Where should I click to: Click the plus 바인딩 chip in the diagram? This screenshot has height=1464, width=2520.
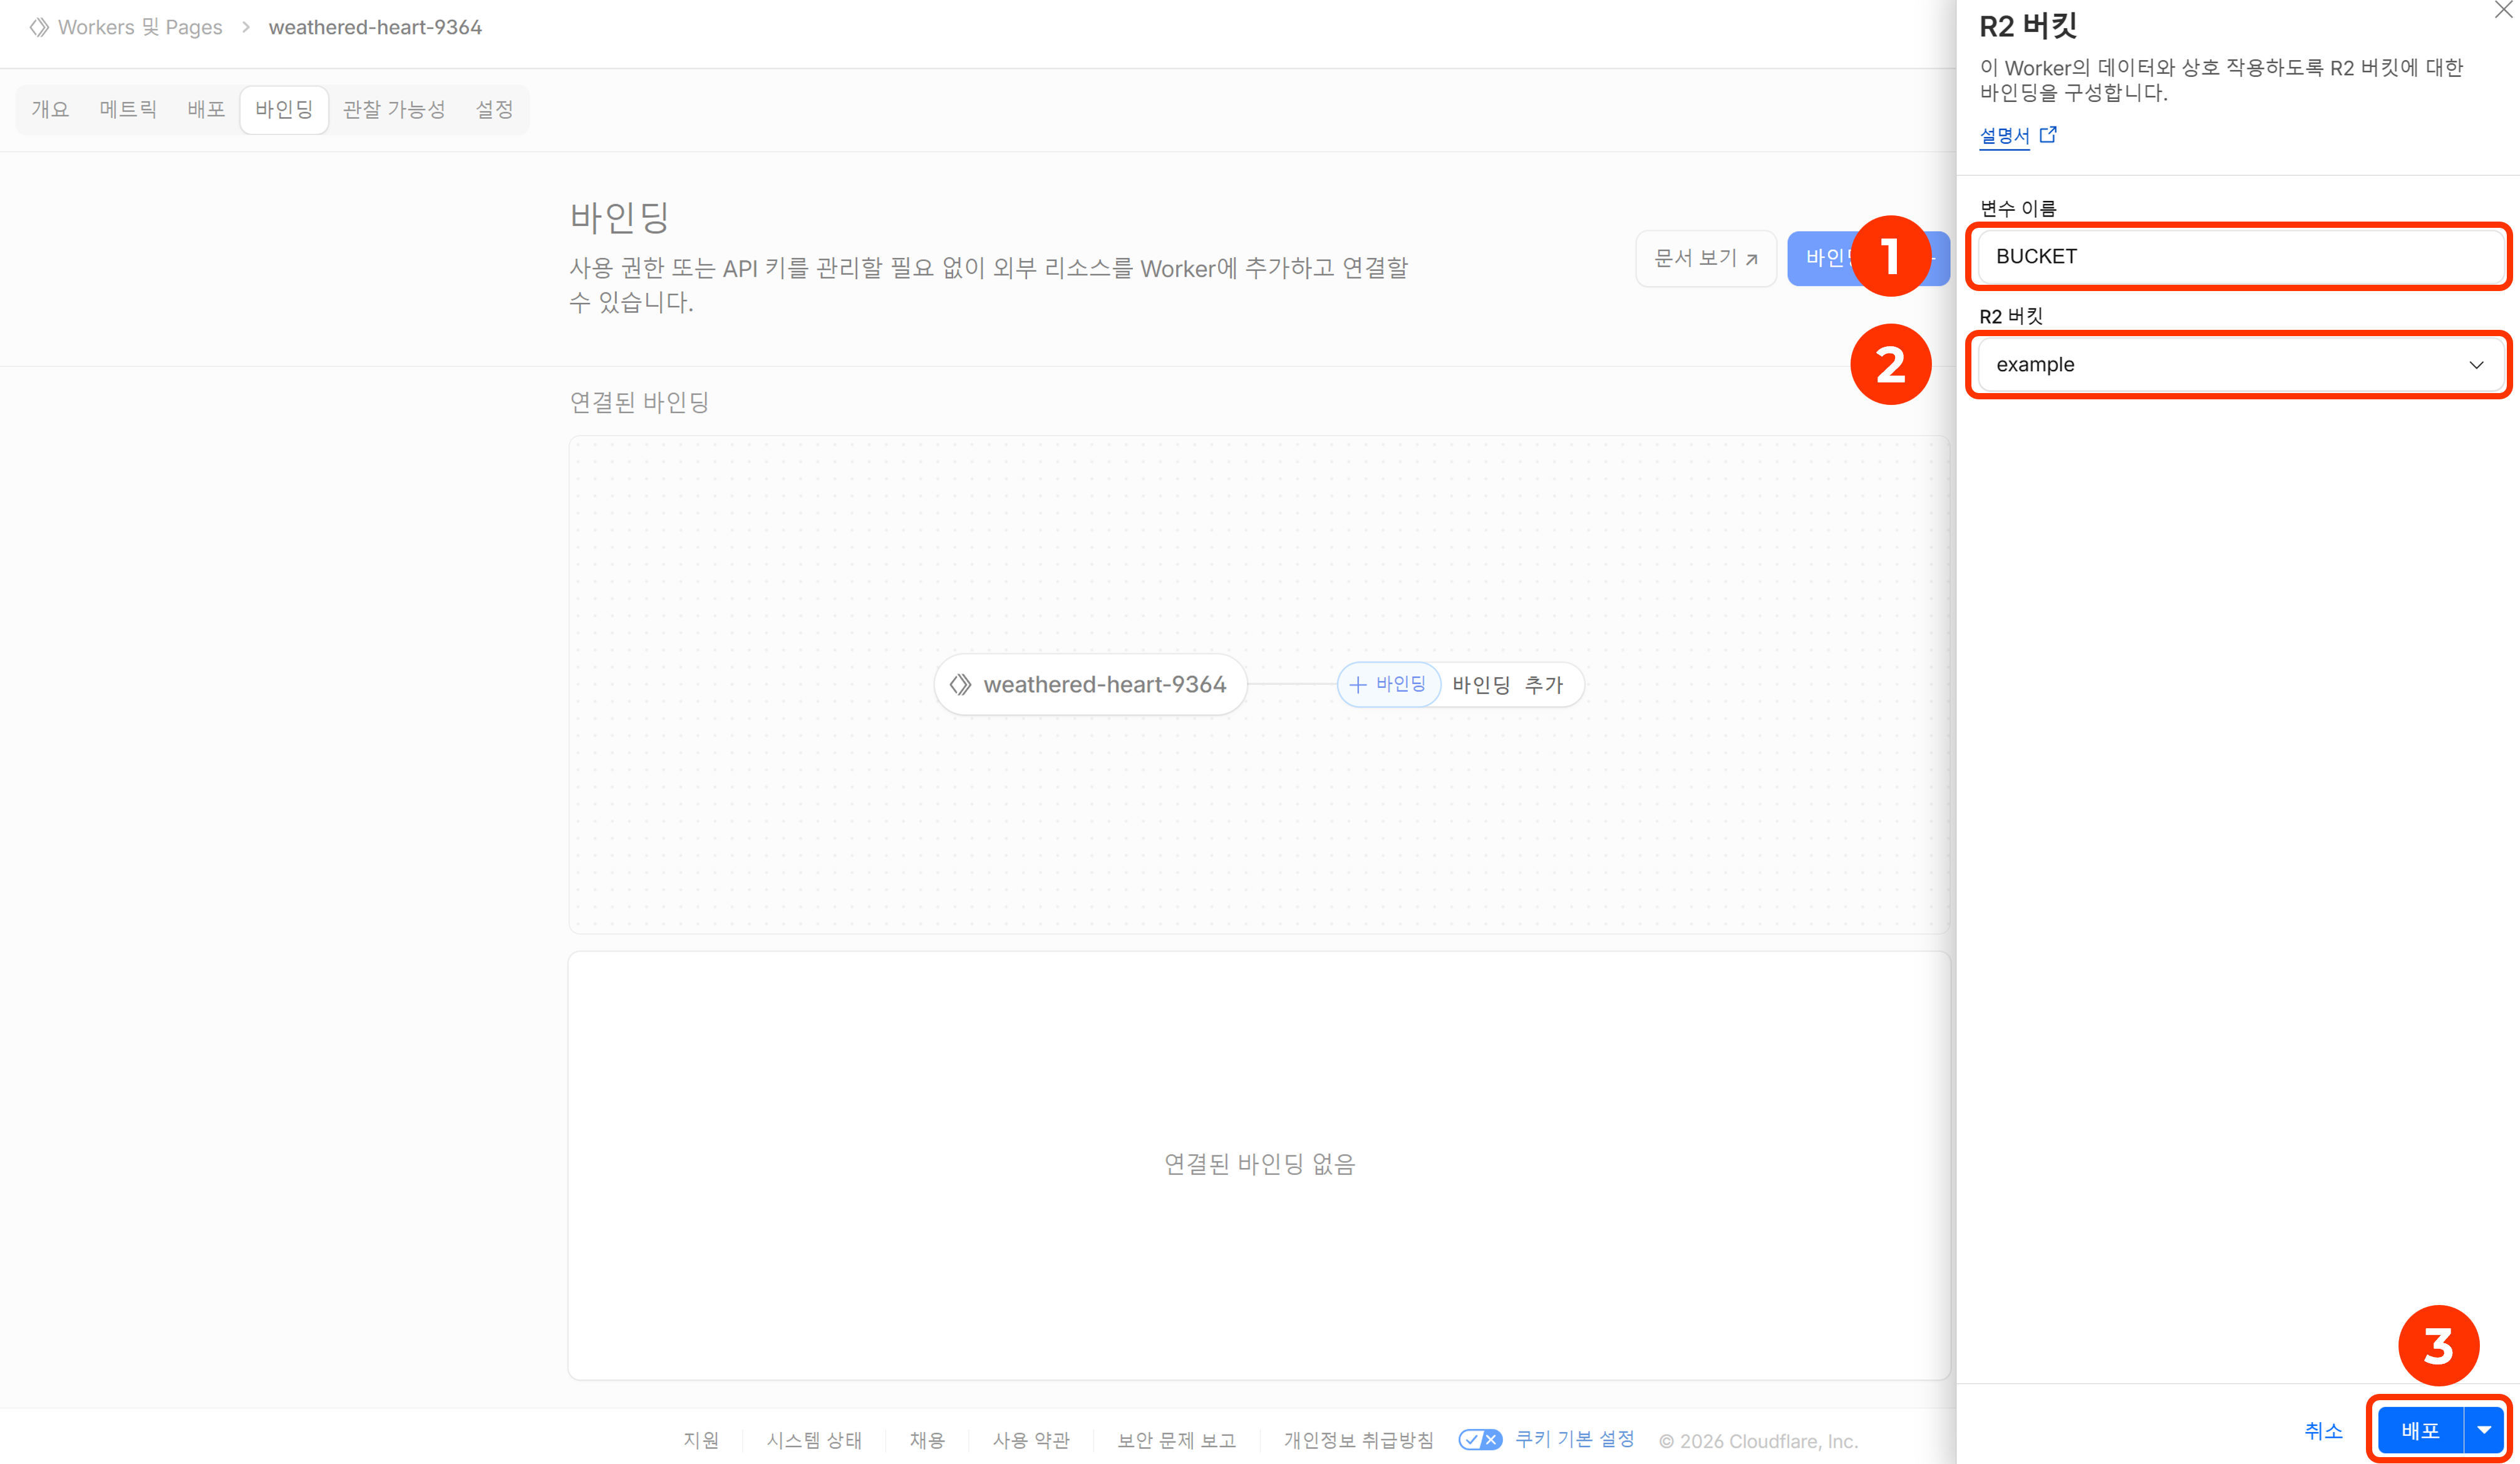(1388, 685)
